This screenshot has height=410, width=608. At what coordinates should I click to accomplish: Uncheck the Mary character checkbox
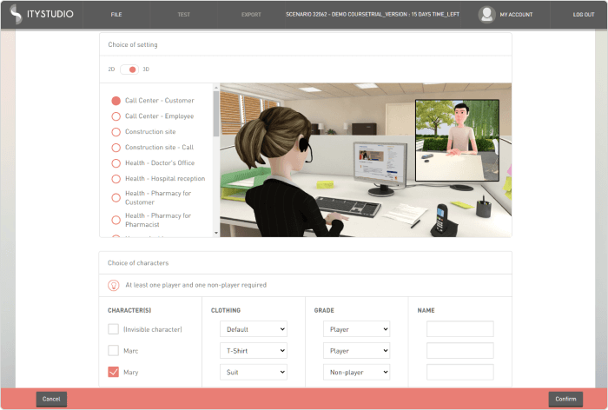point(113,372)
